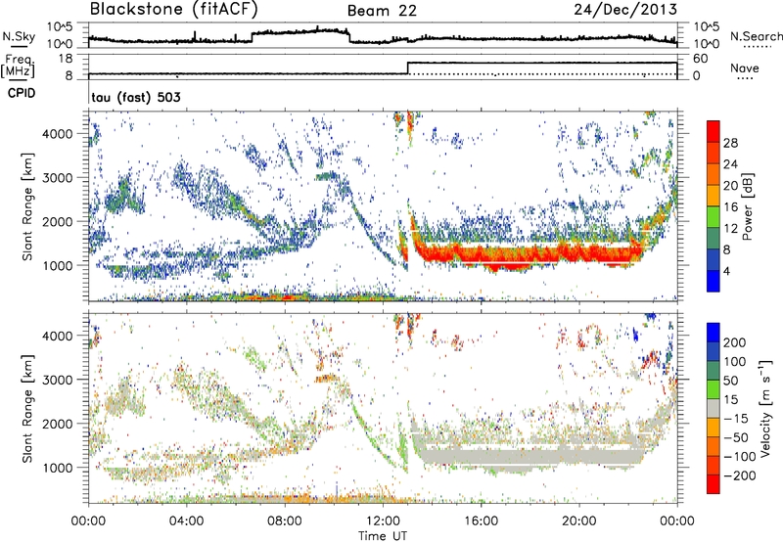783x542 pixels.
Task: Click the 3000 tick in the Velocity panel
Action: tap(58, 380)
